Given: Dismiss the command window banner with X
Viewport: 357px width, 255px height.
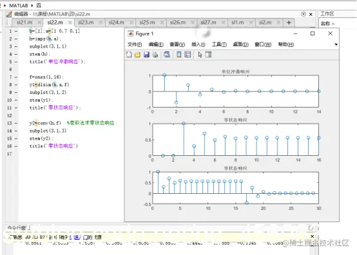Looking at the screenshot, I should click(313, 236).
